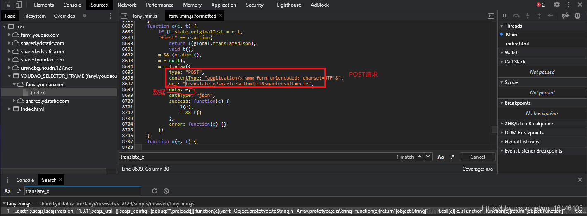587x216 pixels.
Task: Close the Search drawer tab
Action: click(61, 179)
